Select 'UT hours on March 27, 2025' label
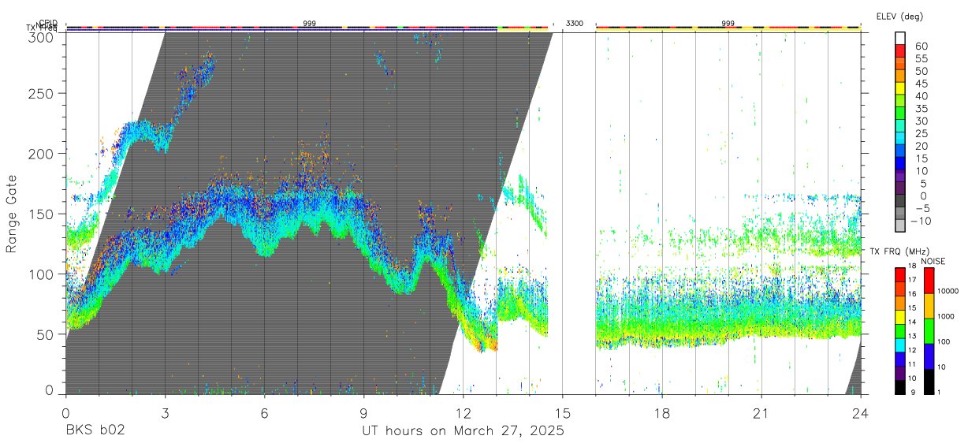Screen dimensions: 968x447 [463, 431]
